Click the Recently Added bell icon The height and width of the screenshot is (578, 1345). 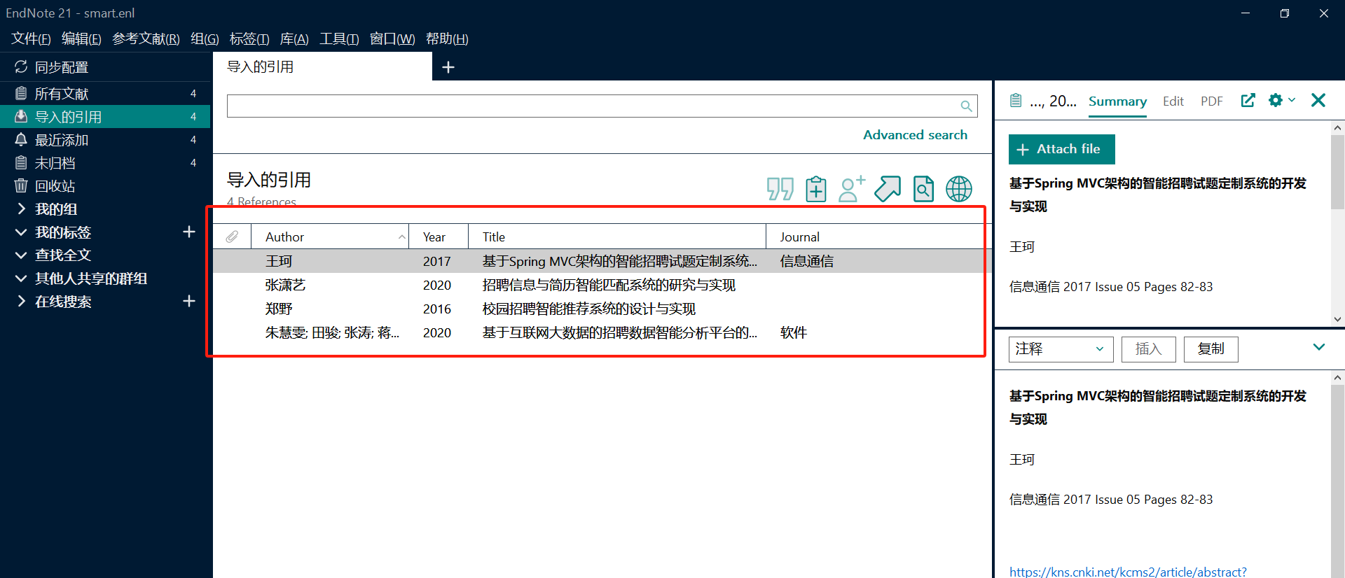pos(21,139)
